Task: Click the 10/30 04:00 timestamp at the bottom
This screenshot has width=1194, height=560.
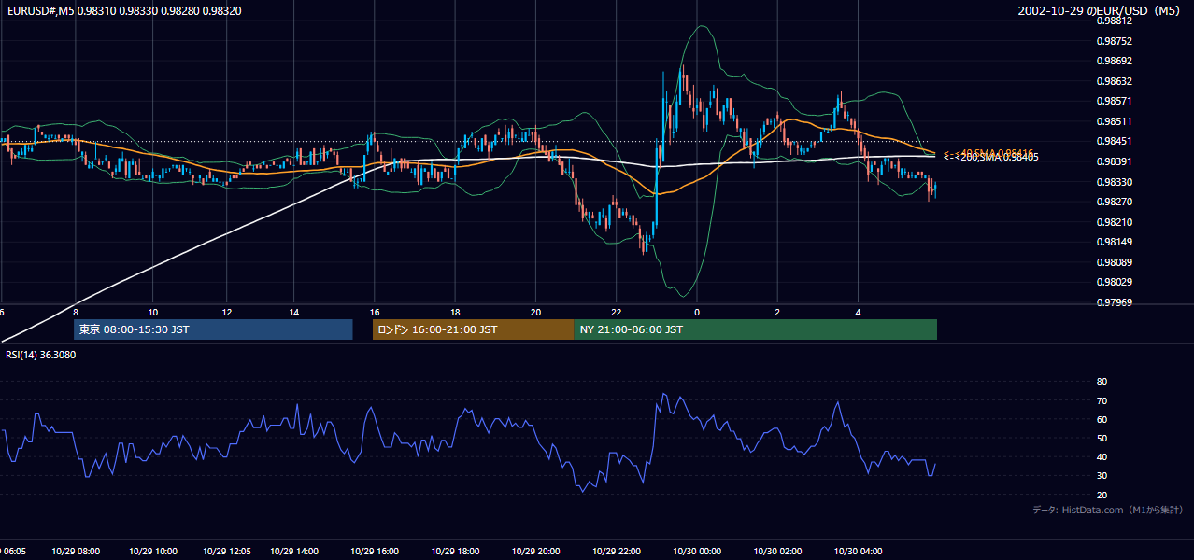Action: point(859,551)
